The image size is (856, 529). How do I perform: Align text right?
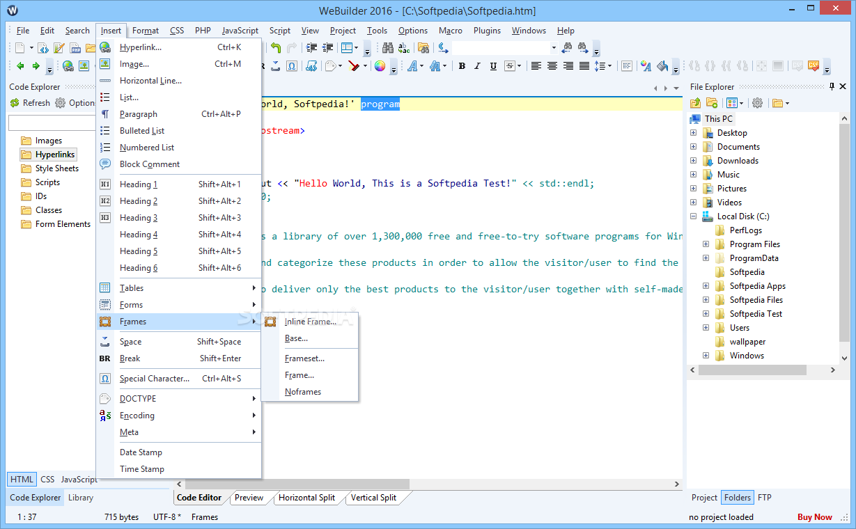click(x=568, y=66)
